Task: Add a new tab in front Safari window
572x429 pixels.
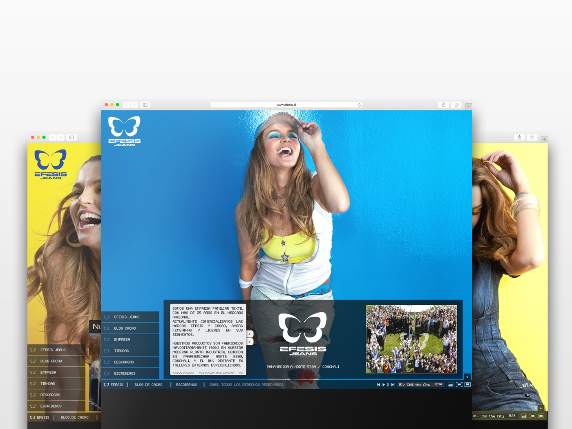Action: tap(468, 107)
